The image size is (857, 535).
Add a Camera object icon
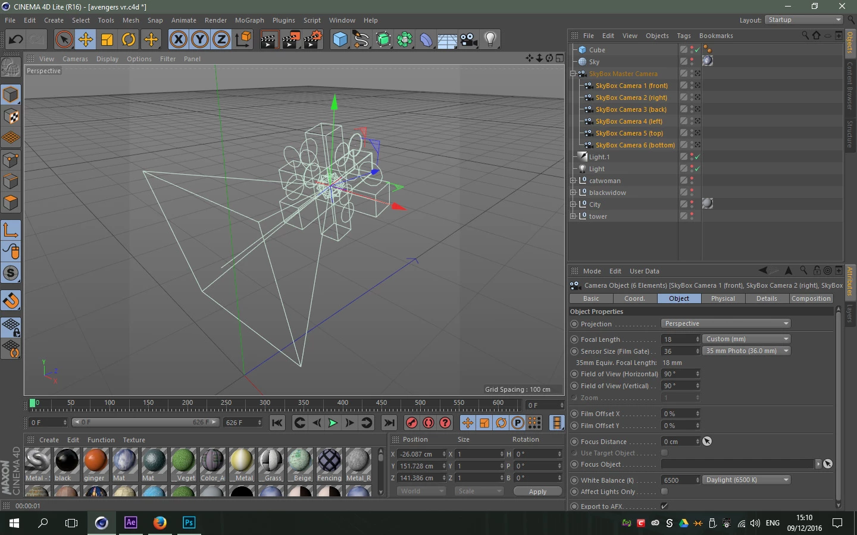pyautogui.click(x=469, y=40)
